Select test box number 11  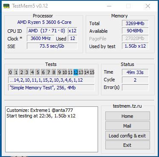tap(70, 72)
